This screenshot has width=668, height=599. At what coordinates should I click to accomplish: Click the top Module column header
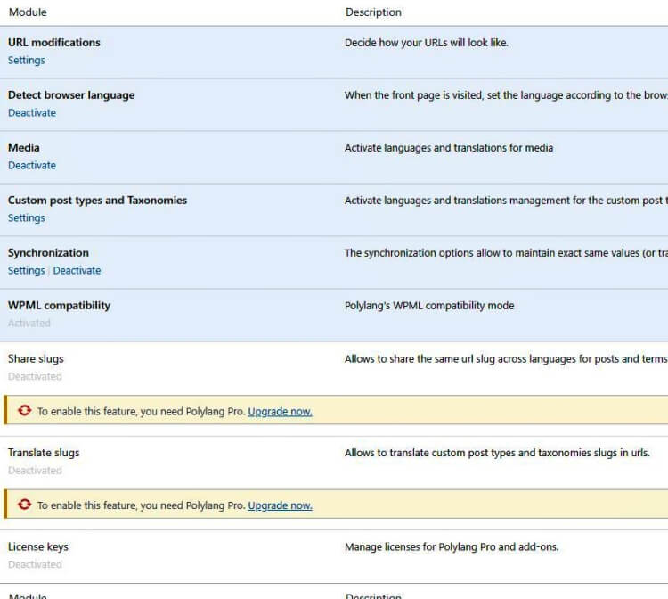[x=28, y=12]
